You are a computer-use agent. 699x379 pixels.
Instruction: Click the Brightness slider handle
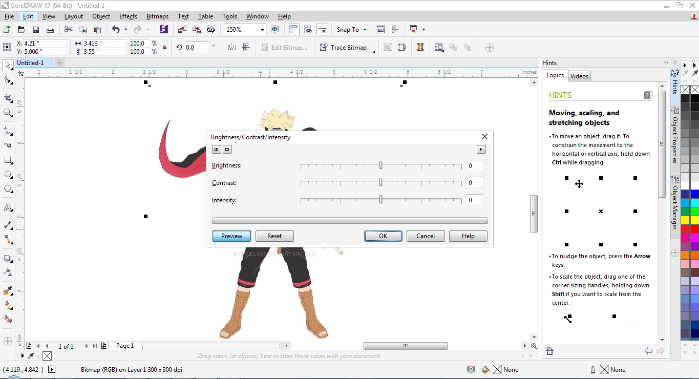point(381,165)
